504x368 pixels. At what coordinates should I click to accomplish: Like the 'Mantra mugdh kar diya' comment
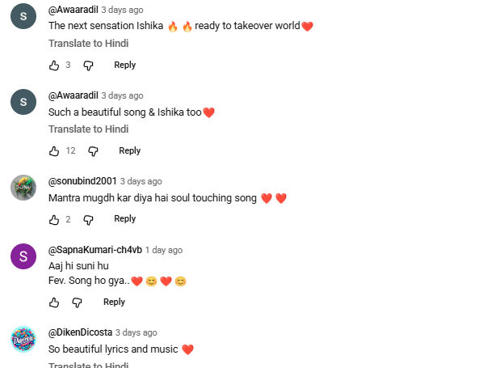click(x=54, y=219)
